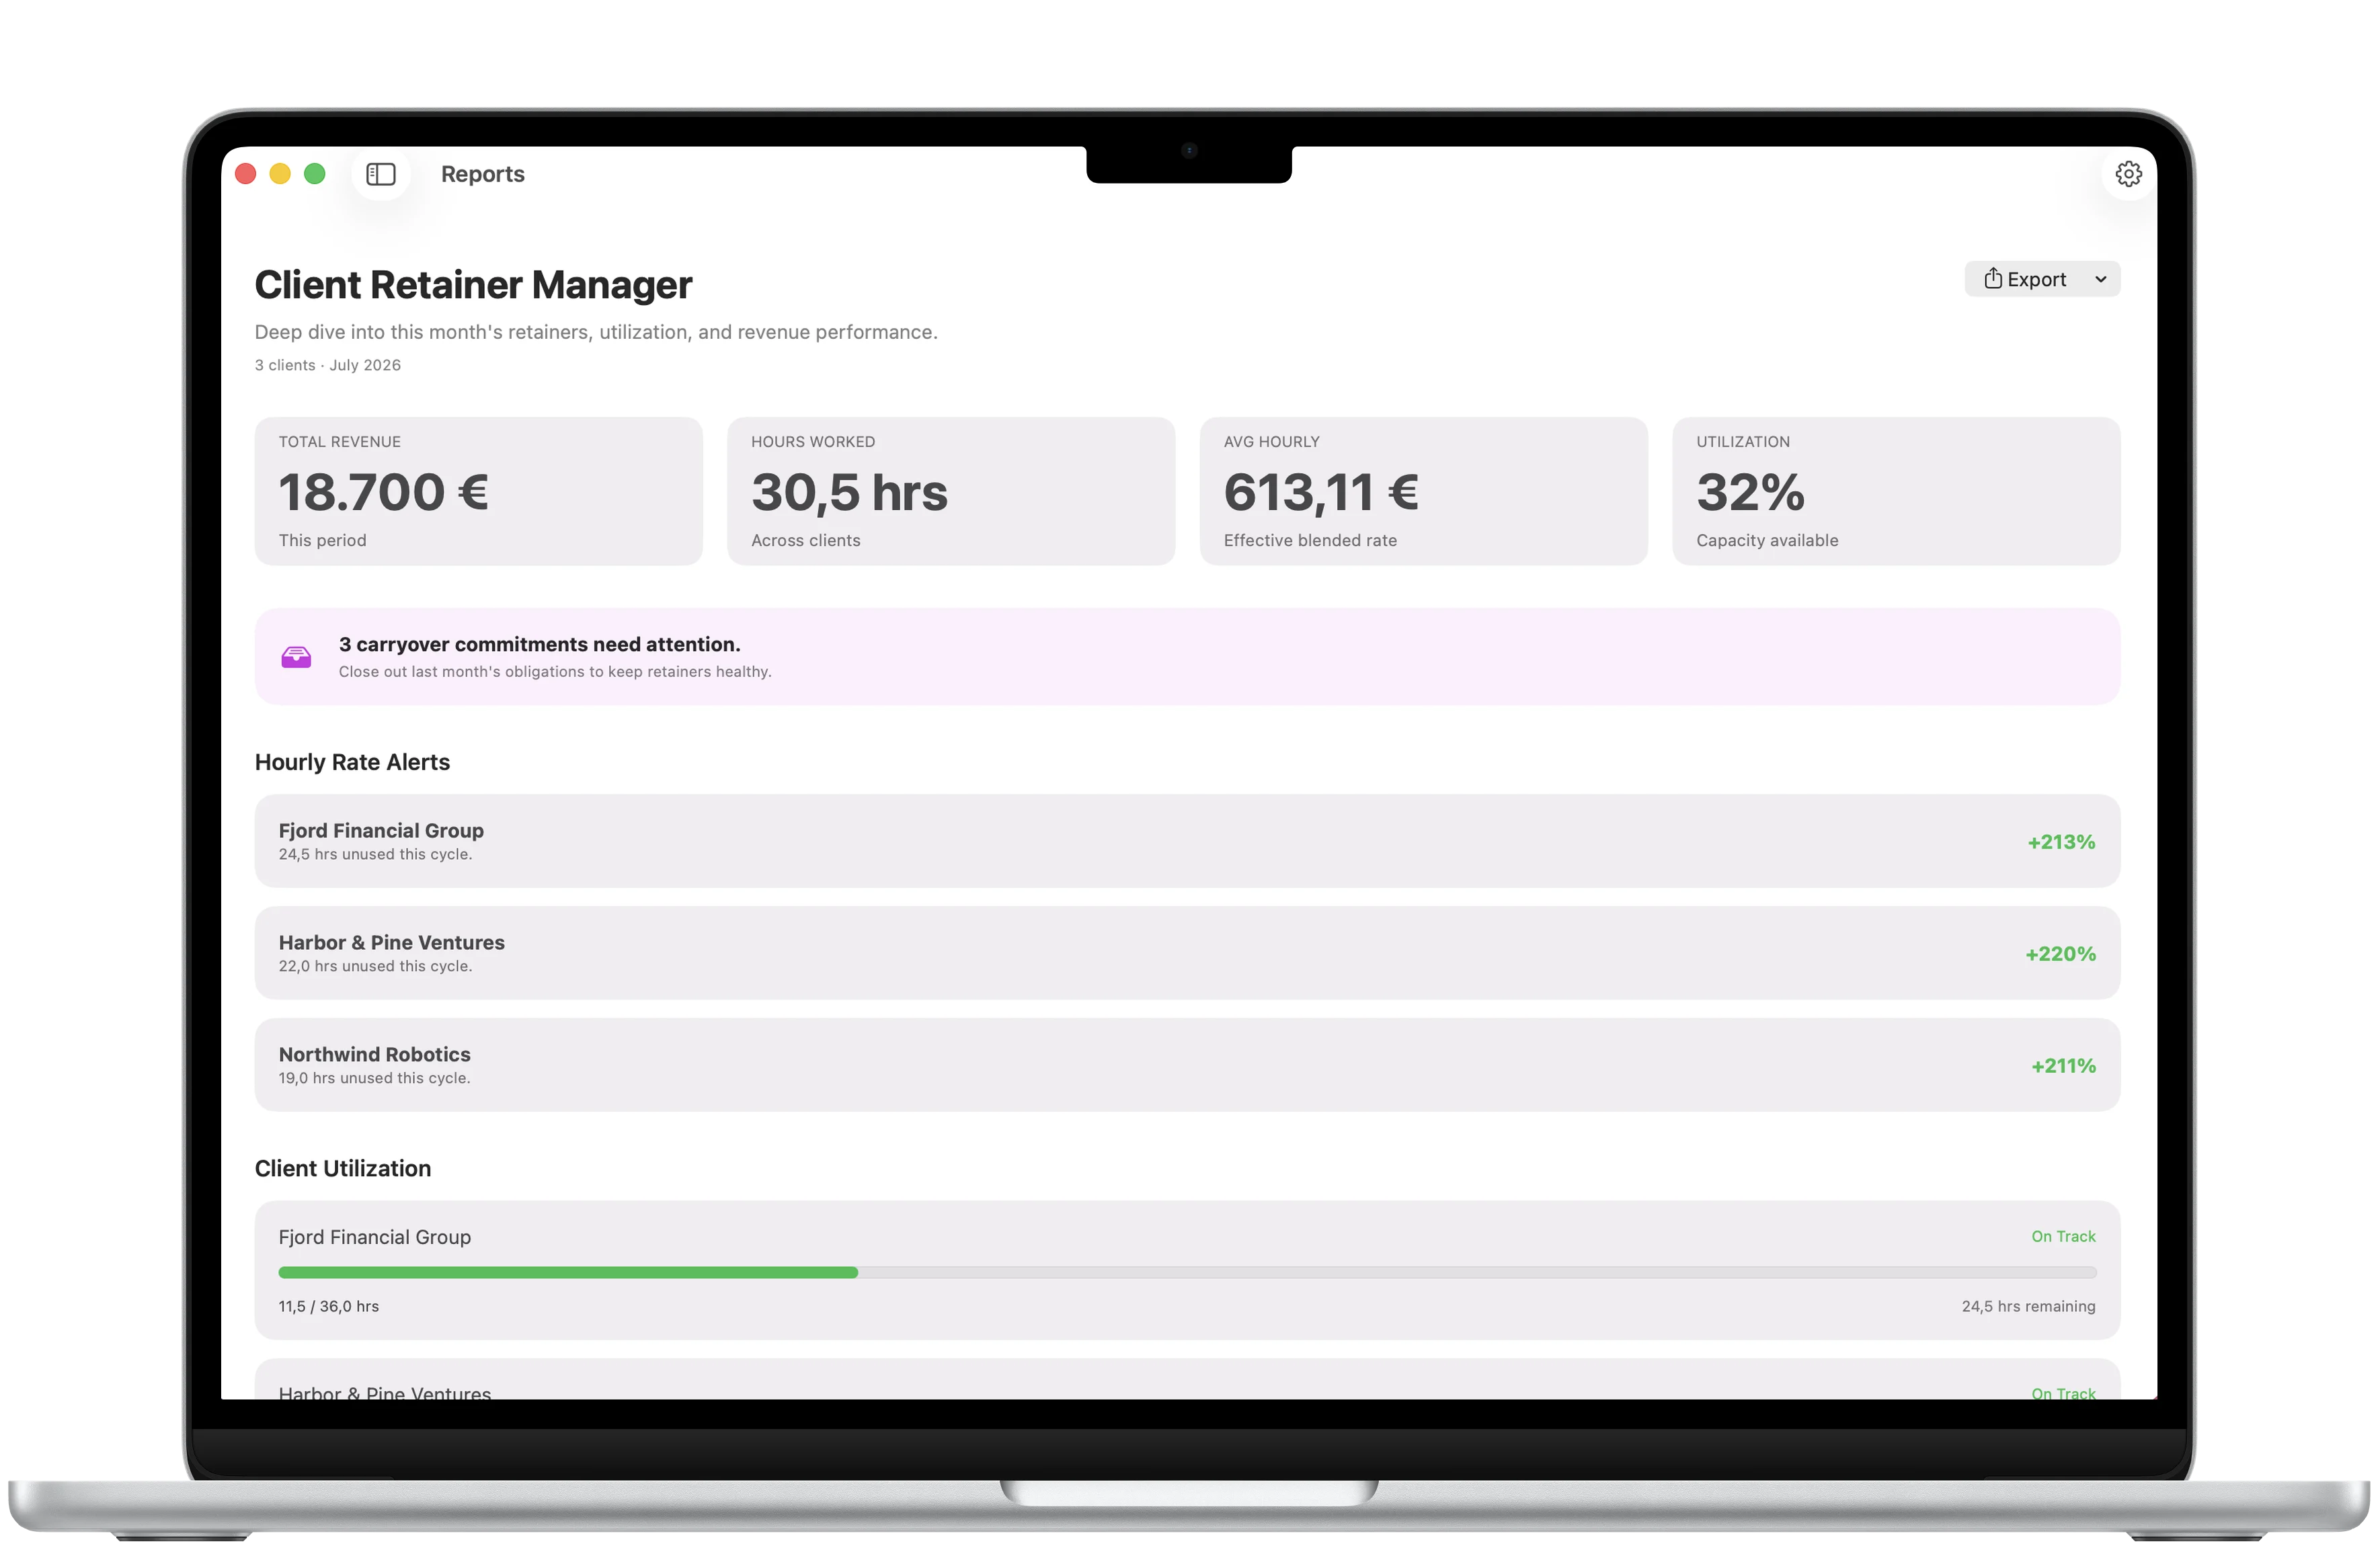The height and width of the screenshot is (1546, 2380).
Task: Open the Total Revenue card
Action: [x=478, y=491]
